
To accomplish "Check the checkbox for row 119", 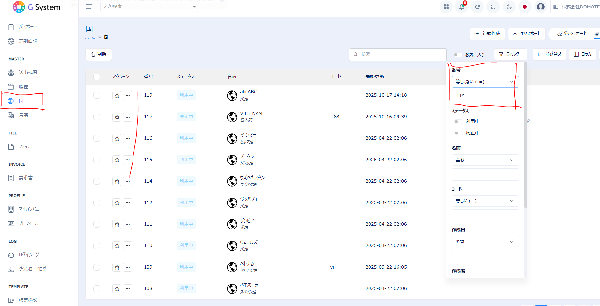I will pos(97,95).
